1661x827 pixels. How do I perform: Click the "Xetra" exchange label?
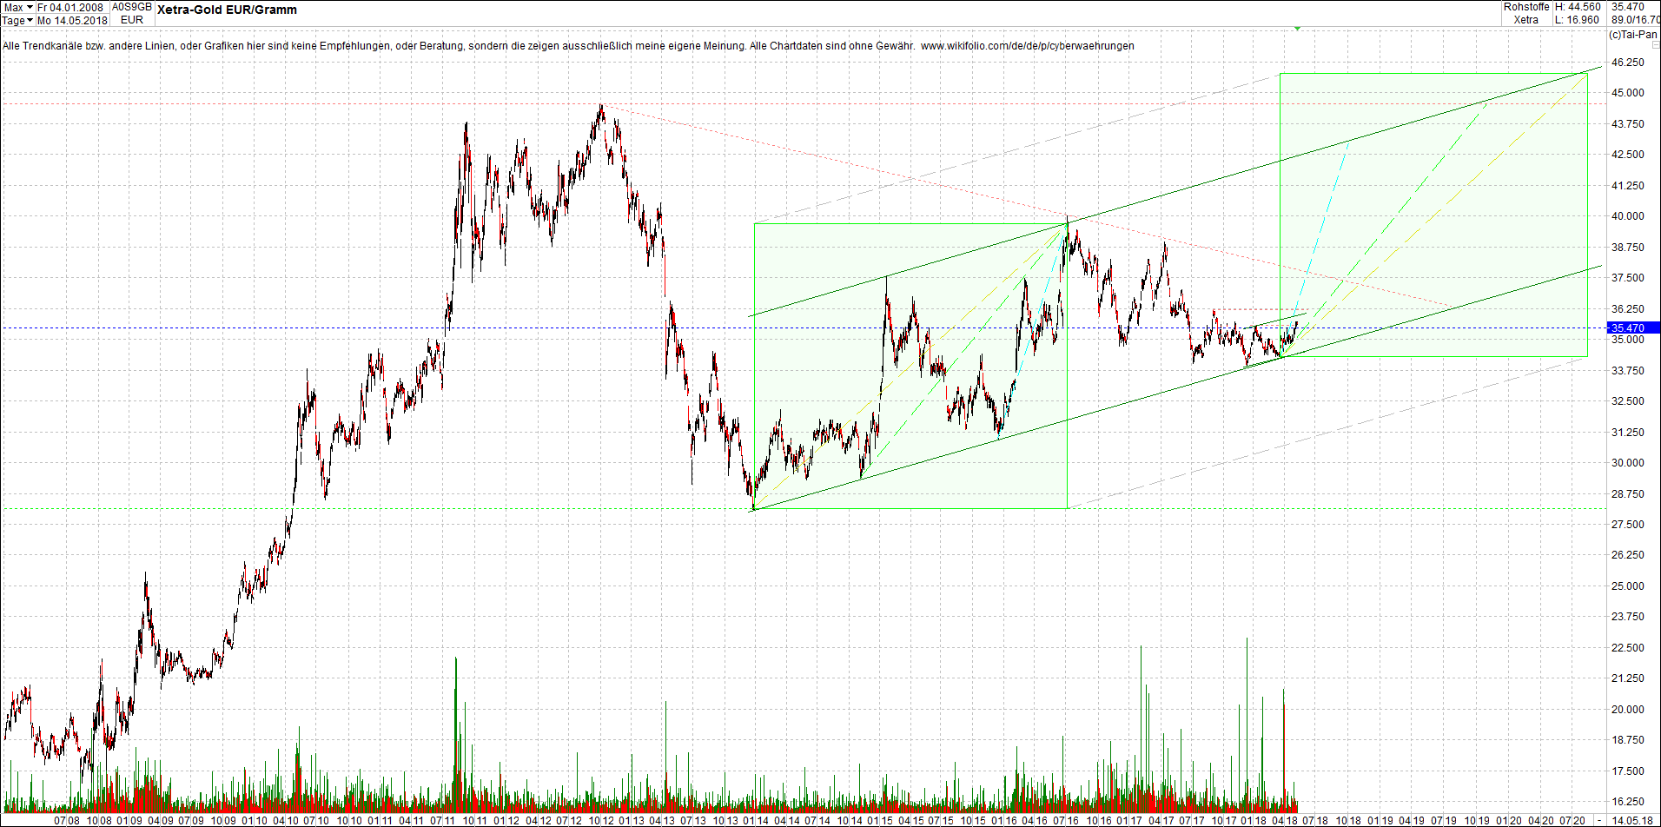tap(1525, 19)
